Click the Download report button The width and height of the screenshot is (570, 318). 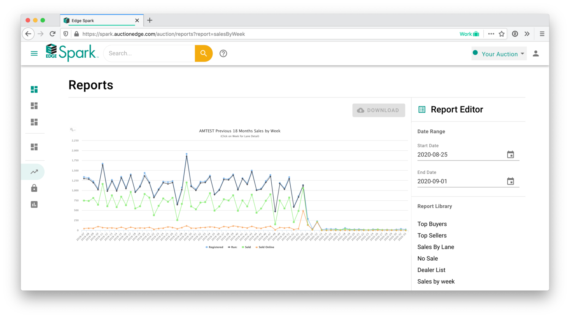coord(378,110)
